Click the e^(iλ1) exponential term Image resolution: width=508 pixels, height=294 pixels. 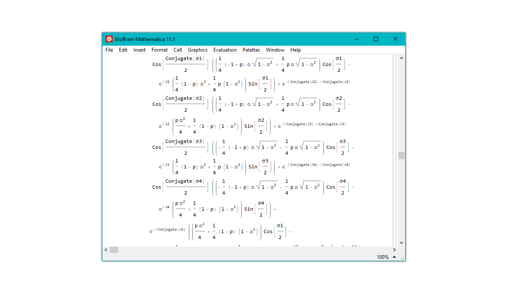coord(164,83)
